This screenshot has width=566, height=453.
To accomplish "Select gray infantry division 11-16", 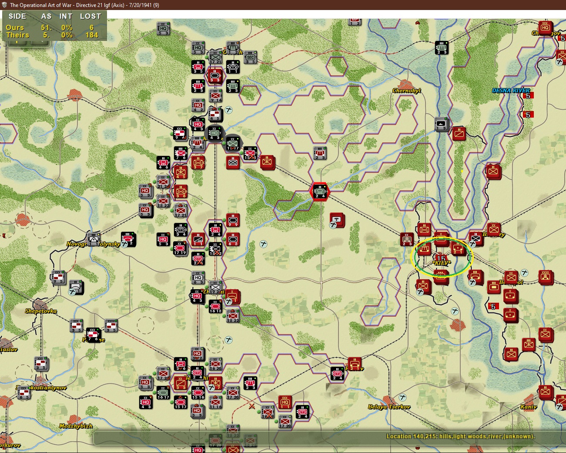I will pos(215,402).
